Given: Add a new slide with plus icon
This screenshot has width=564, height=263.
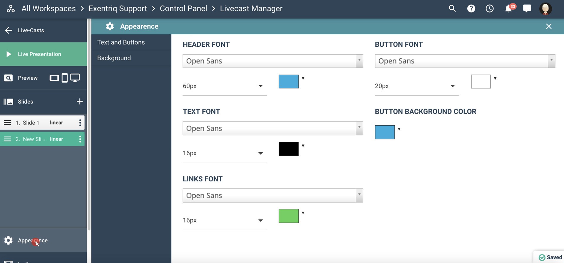Looking at the screenshot, I should (x=80, y=102).
